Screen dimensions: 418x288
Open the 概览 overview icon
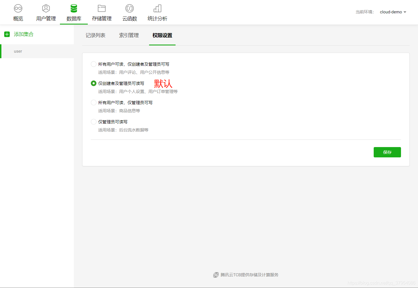pyautogui.click(x=18, y=8)
